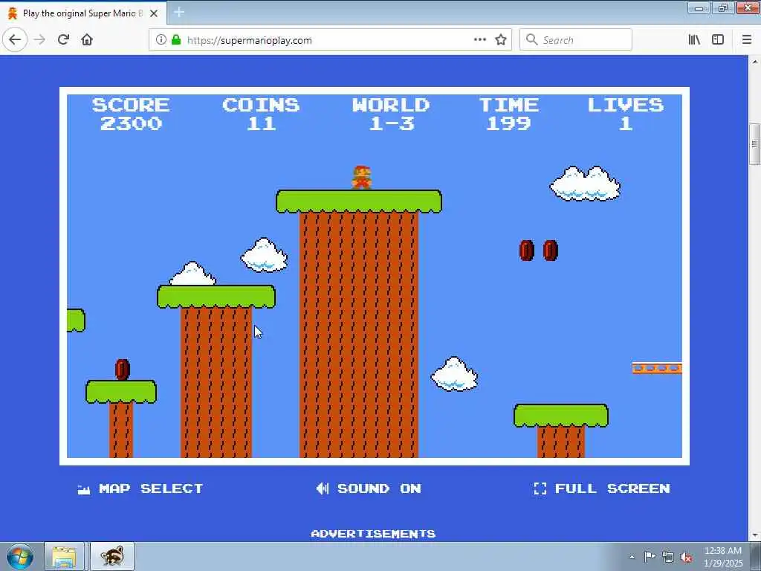The height and width of the screenshot is (571, 761).
Task: Click the page vertical scrollbar thumb
Action: click(x=754, y=145)
